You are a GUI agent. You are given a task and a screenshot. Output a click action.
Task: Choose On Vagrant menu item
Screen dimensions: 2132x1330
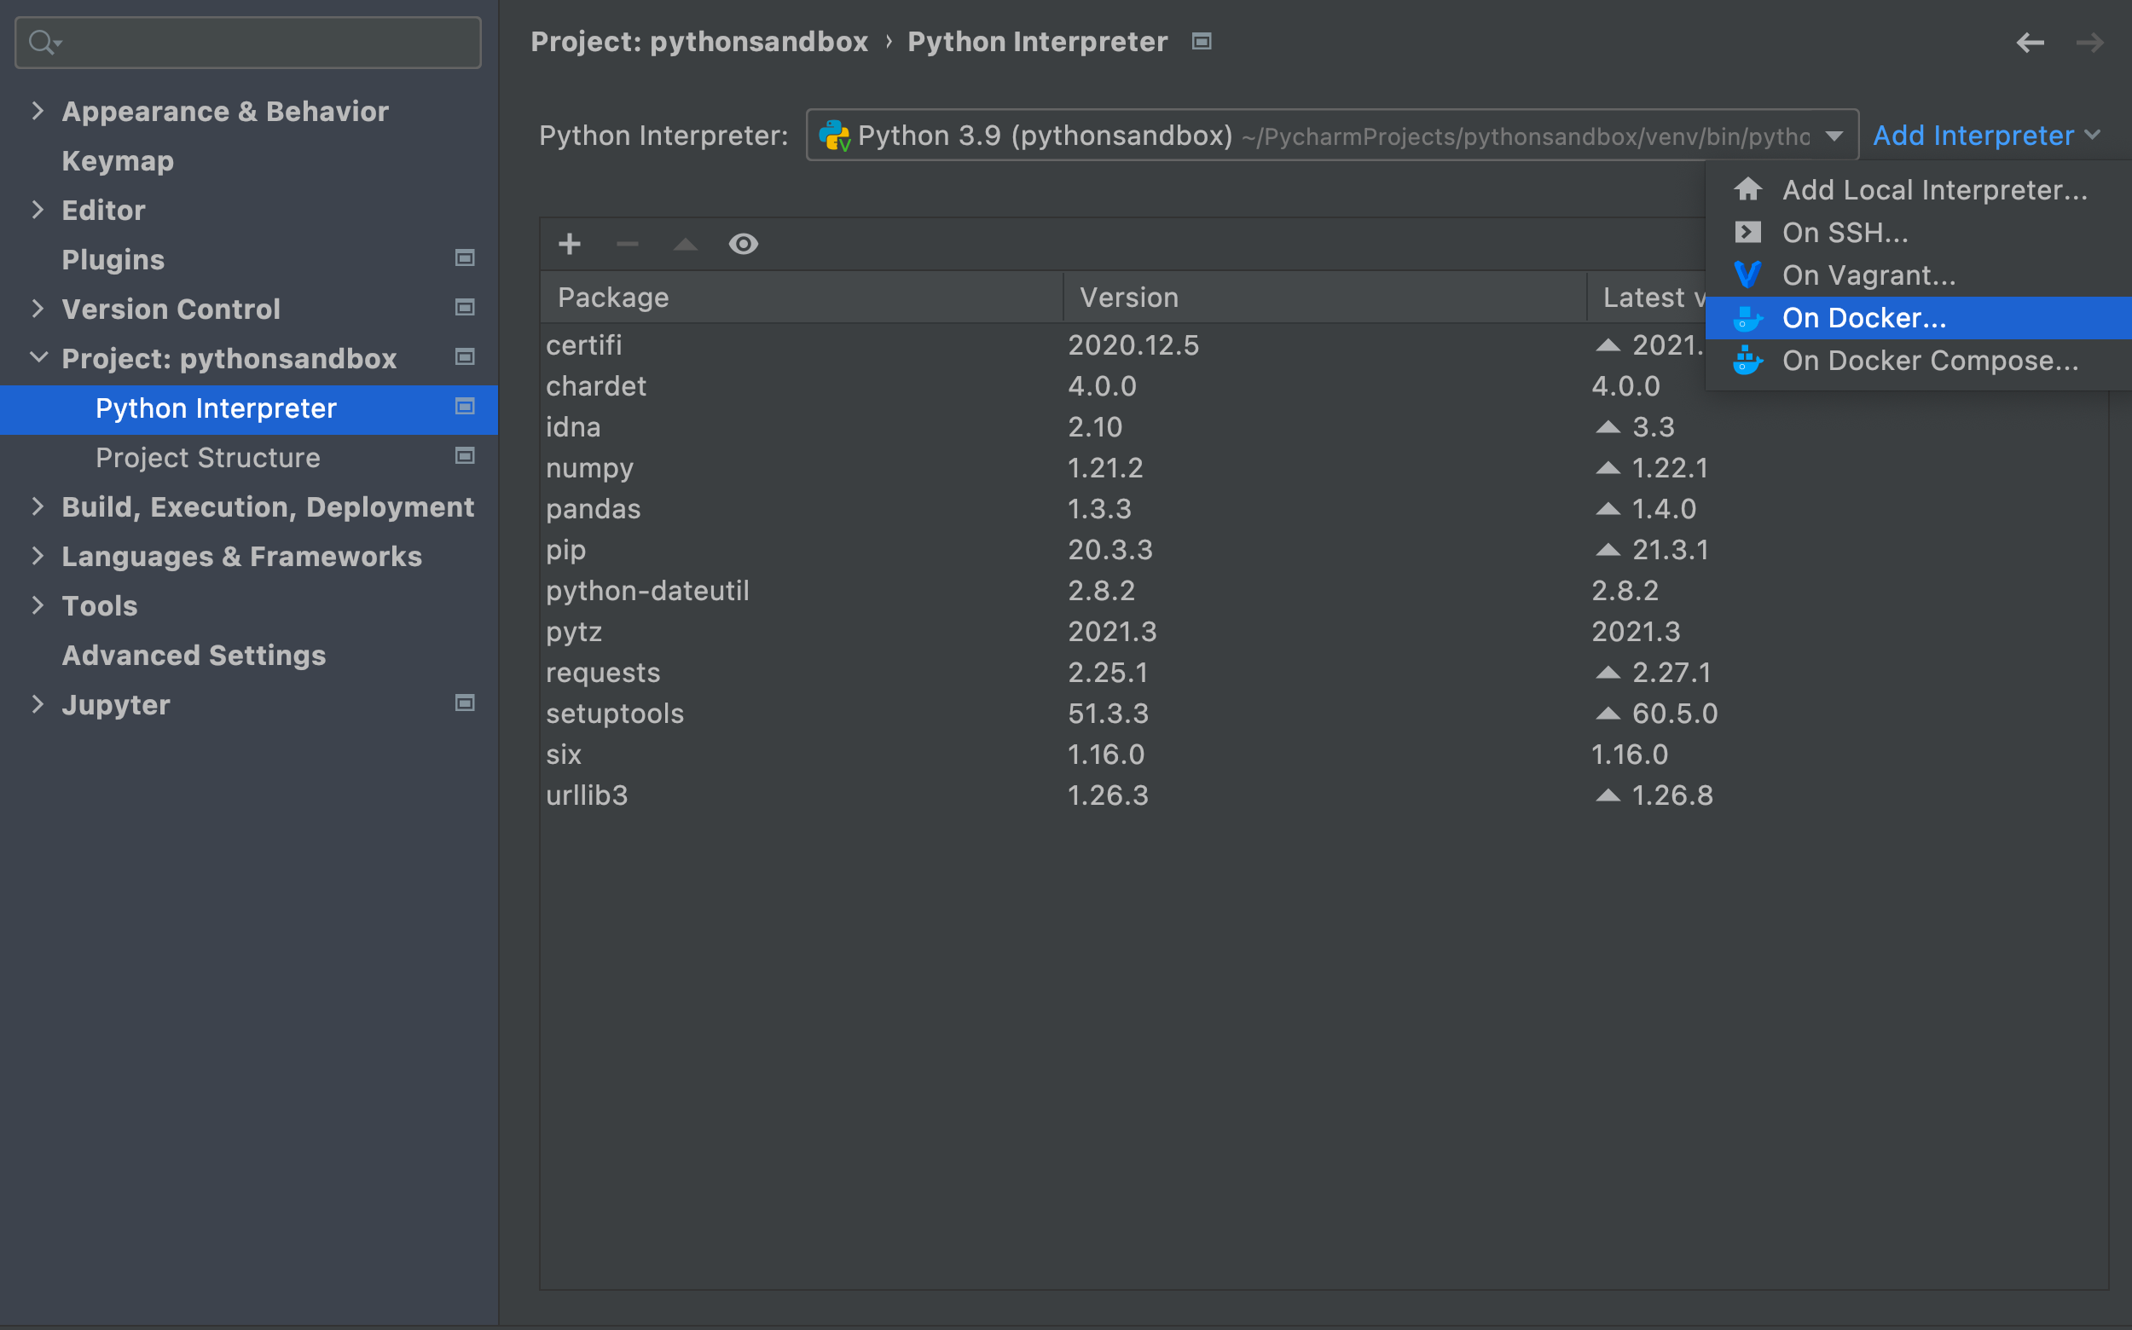(1918, 275)
